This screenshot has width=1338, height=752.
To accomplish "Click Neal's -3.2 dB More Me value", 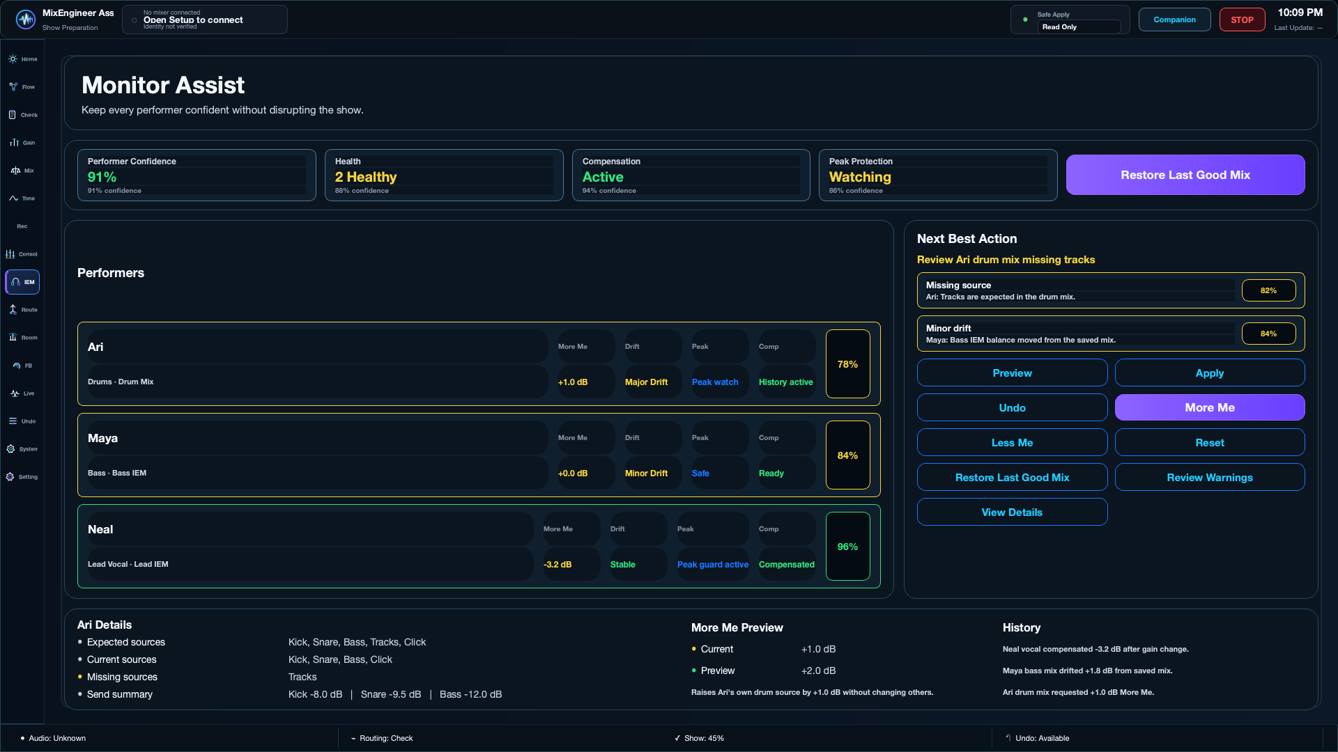I will click(x=557, y=565).
